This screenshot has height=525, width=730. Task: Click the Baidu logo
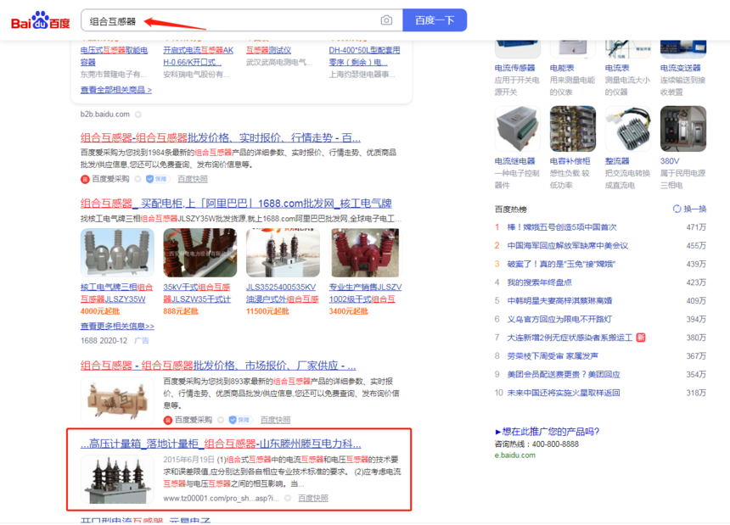[41, 20]
